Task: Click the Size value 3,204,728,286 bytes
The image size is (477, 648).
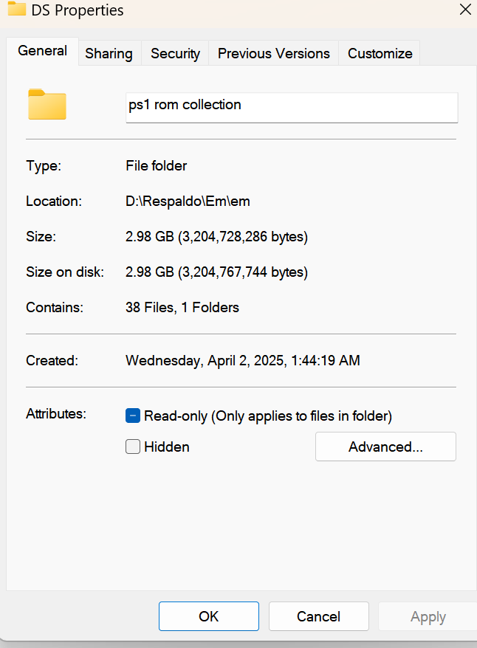Action: coord(216,237)
